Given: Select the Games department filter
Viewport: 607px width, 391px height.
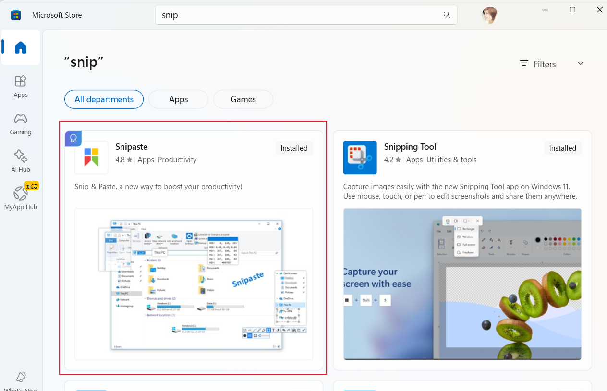Looking at the screenshot, I should click(243, 99).
